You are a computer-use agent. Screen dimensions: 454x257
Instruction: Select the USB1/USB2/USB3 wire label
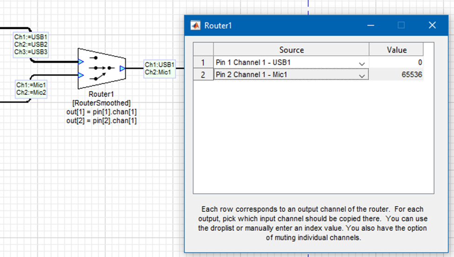pos(31,44)
